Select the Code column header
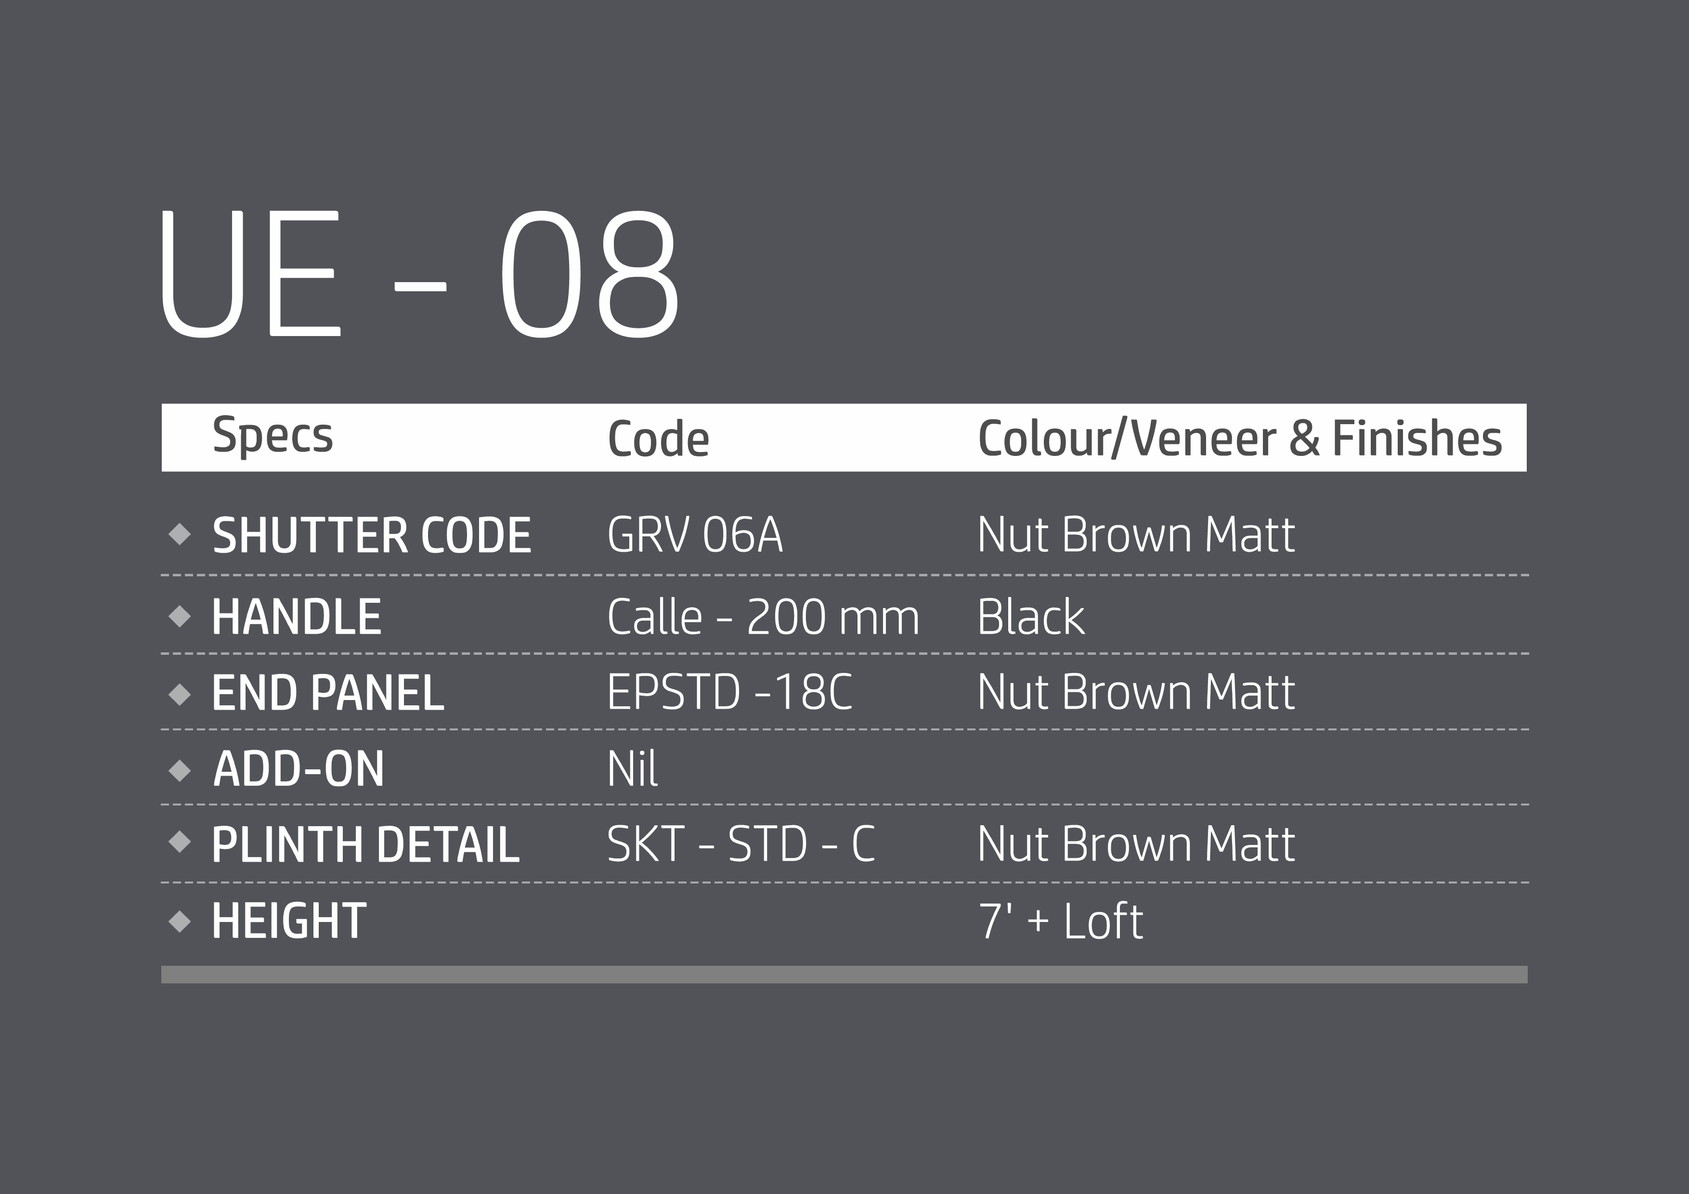The image size is (1689, 1194). pyautogui.click(x=658, y=439)
